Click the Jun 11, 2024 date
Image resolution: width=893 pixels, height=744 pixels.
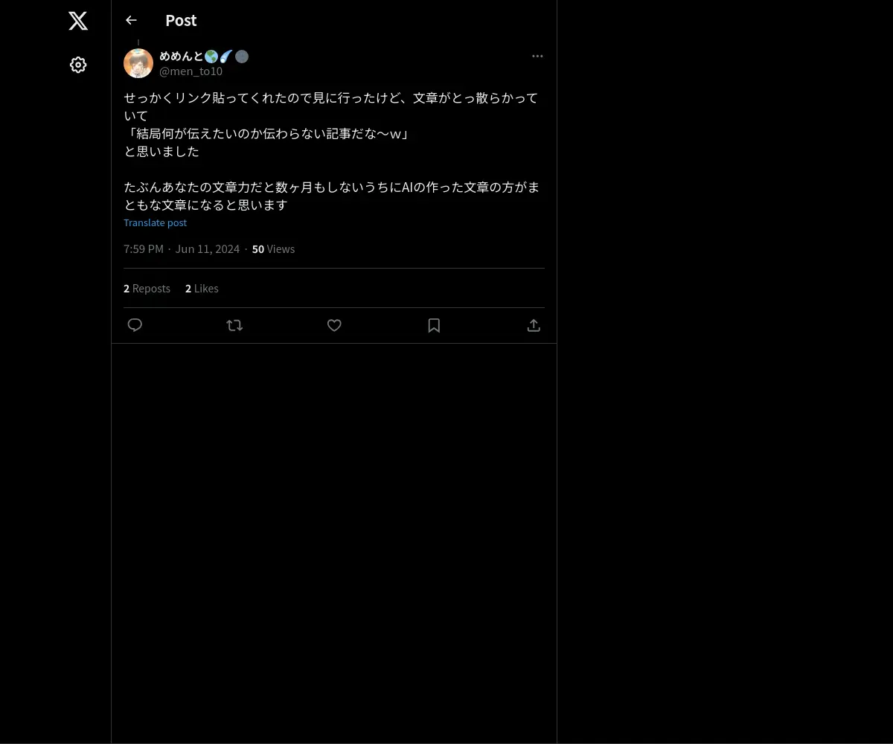click(208, 248)
